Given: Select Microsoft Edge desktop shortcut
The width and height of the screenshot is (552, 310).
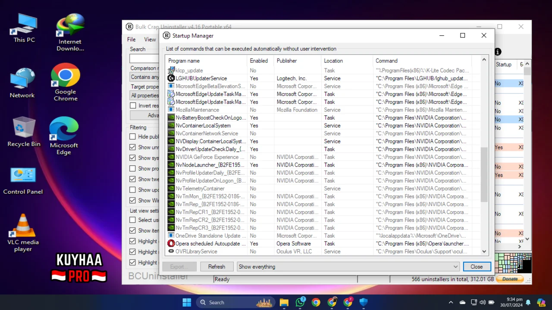Looking at the screenshot, I should (x=64, y=136).
